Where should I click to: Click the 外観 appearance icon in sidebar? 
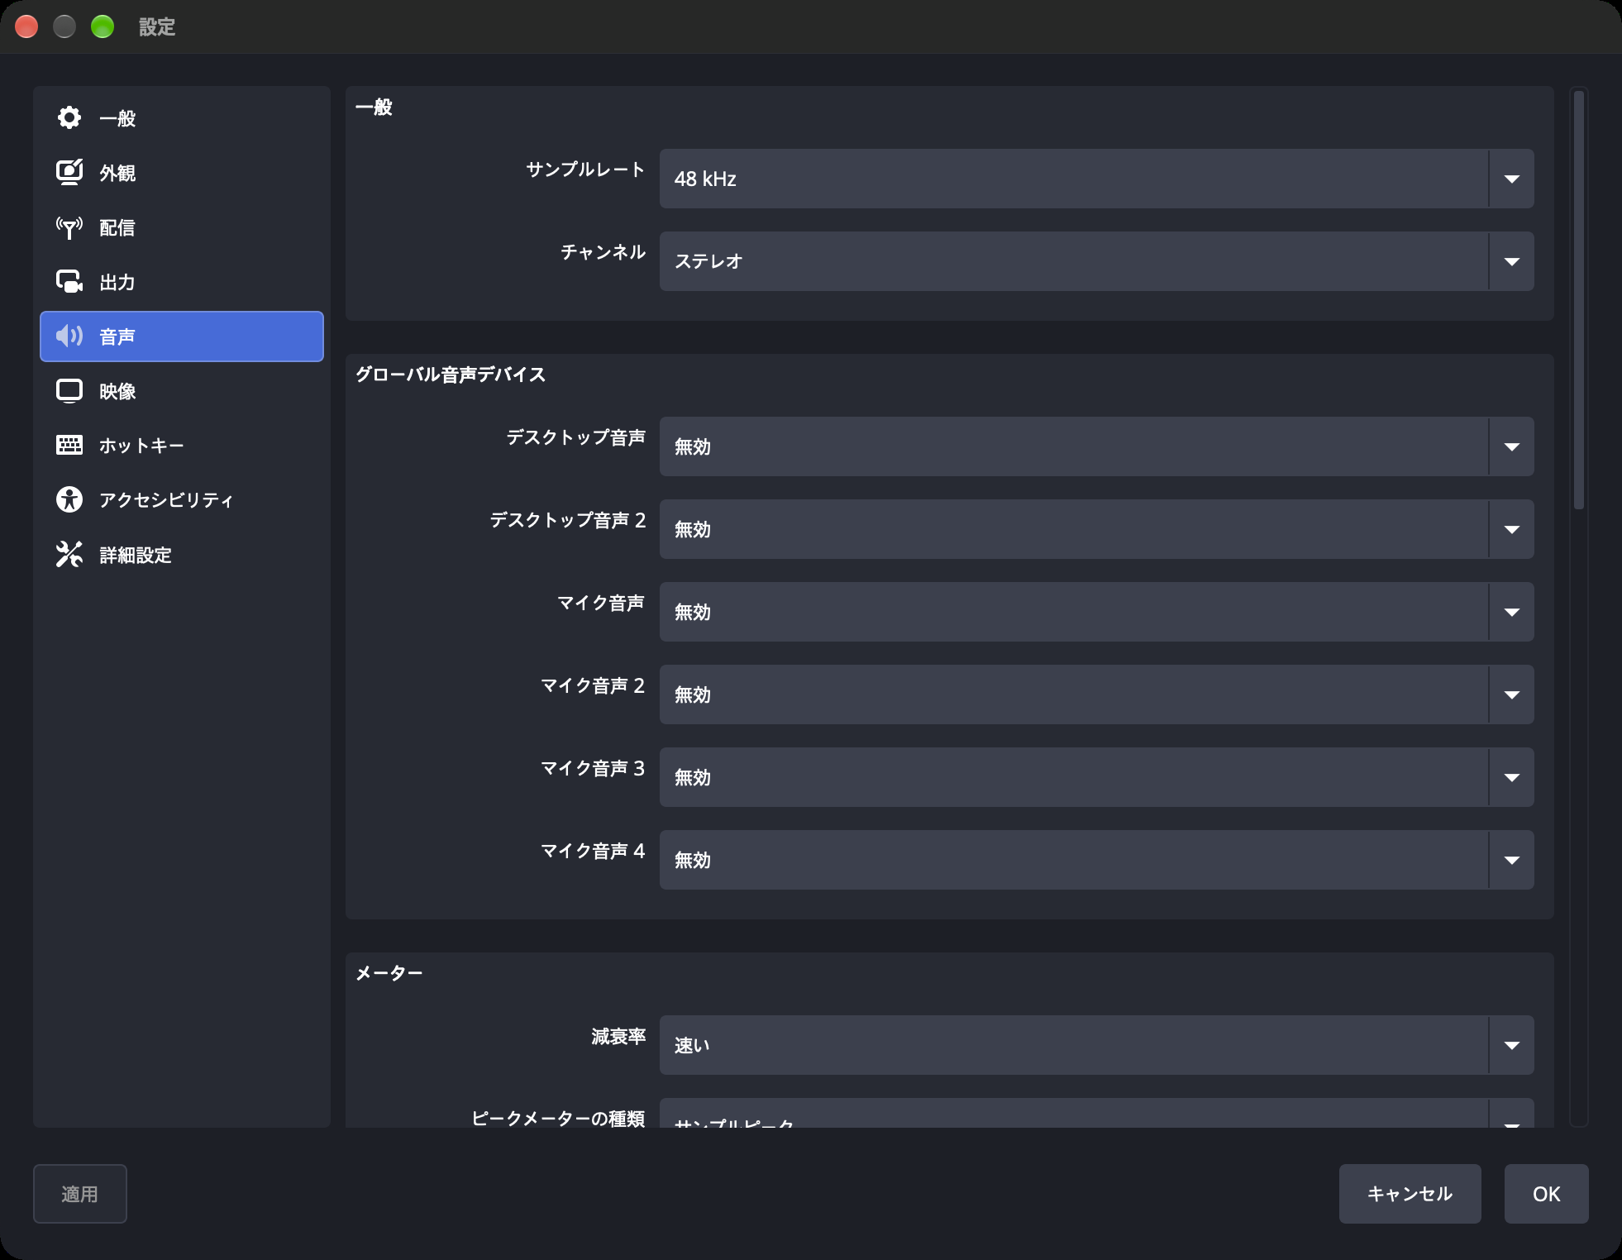pyautogui.click(x=69, y=173)
